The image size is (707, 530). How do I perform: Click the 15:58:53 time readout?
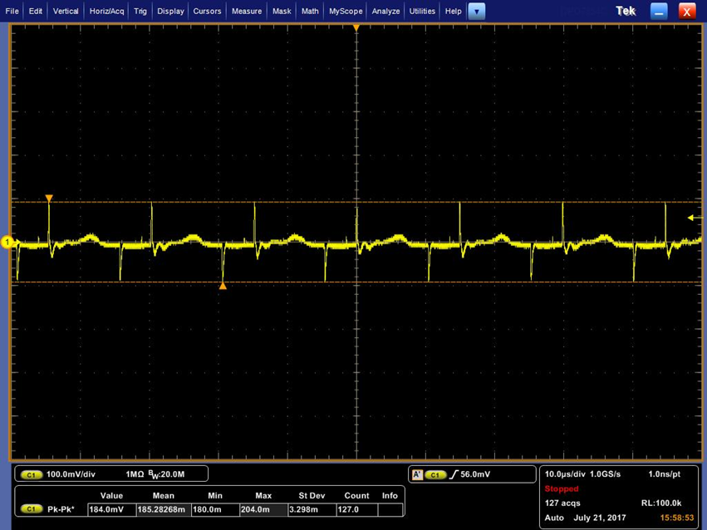pos(677,518)
